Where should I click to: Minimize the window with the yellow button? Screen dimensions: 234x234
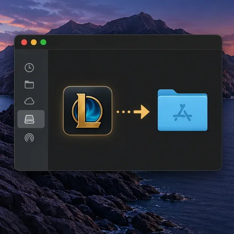tap(34, 42)
